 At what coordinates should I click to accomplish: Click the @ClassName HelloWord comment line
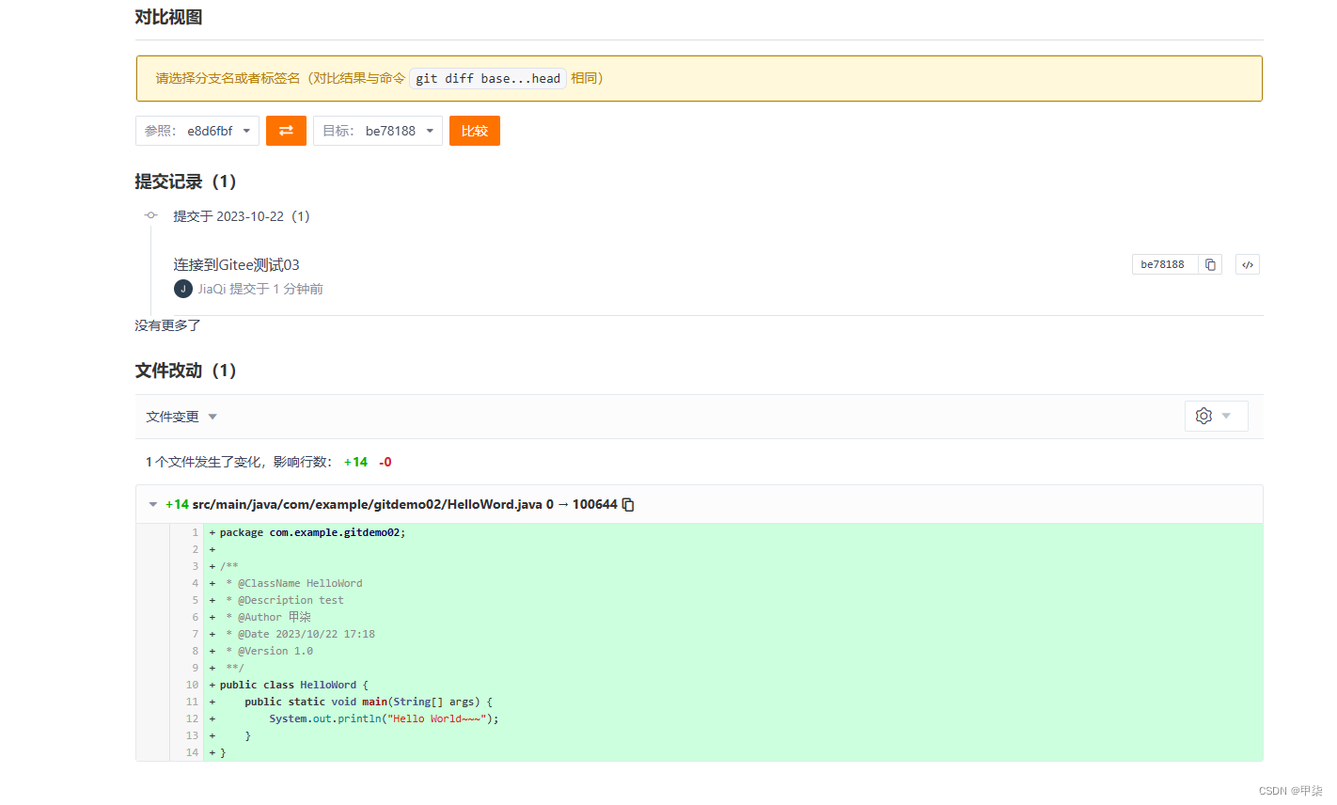(x=732, y=583)
